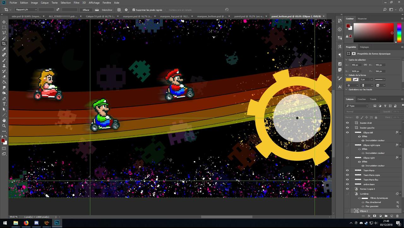Open the 'Calque' menu
Screen dimensions: 404x228
[x=45, y=3]
